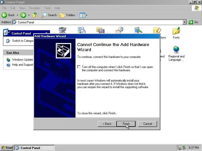
Task: Click the Switch to Category View icon
Action: tap(8, 41)
